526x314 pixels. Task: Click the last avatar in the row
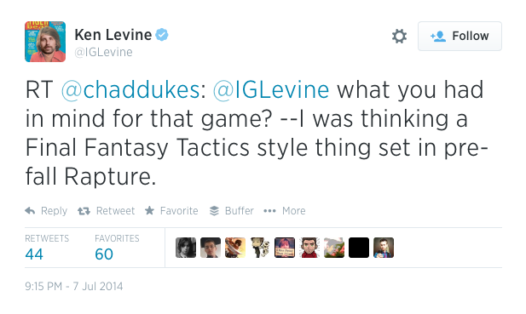(x=384, y=248)
